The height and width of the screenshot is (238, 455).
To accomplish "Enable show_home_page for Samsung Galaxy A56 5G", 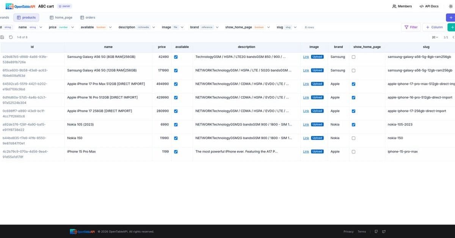I will tap(353, 57).
